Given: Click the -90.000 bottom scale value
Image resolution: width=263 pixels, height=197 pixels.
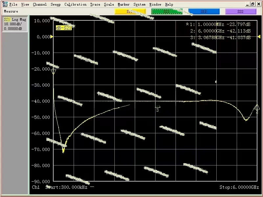Looking at the screenshot, I should click(x=41, y=182).
